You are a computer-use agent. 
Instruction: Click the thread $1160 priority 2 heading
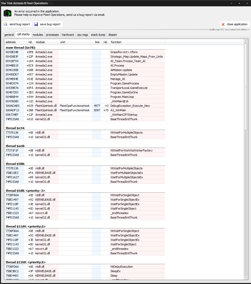(25, 262)
